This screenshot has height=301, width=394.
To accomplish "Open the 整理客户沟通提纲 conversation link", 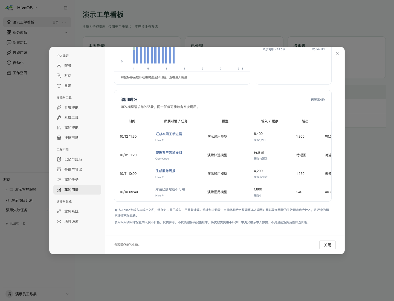I will click(169, 153).
